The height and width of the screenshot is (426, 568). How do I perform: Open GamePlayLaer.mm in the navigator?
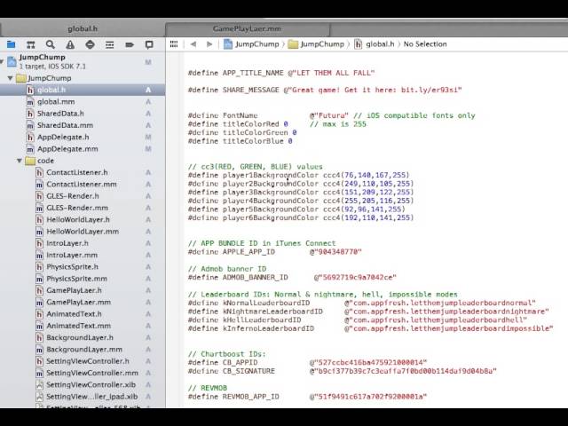[79, 302]
